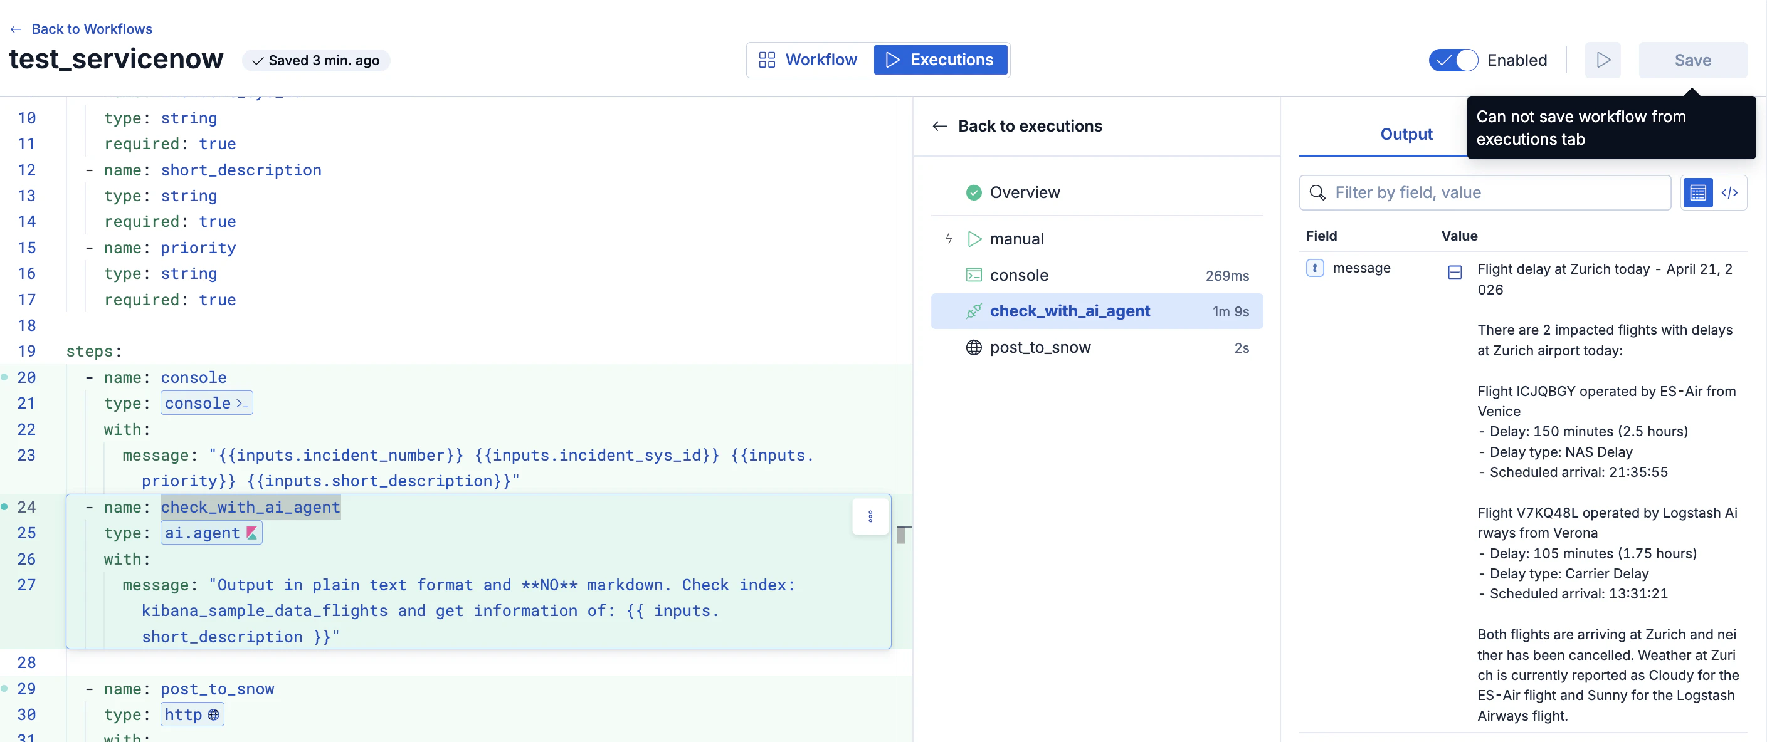Switch to JSON code view icon
The image size is (1767, 742).
click(1729, 192)
